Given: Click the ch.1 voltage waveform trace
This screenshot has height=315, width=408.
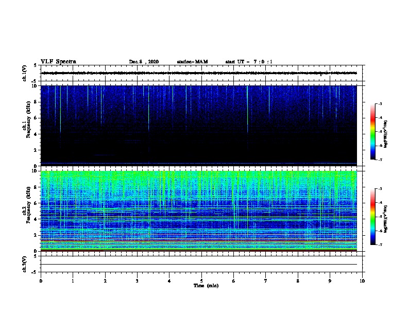Looking at the screenshot, I should click(x=199, y=73).
